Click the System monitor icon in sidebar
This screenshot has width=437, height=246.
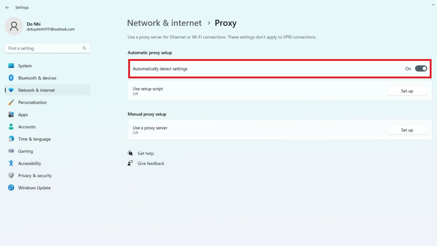[11, 66]
